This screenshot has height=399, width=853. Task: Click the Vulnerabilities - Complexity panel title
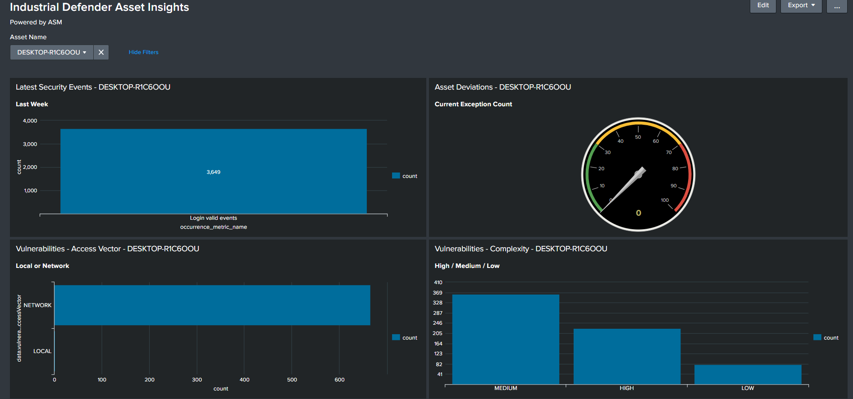(x=521, y=249)
